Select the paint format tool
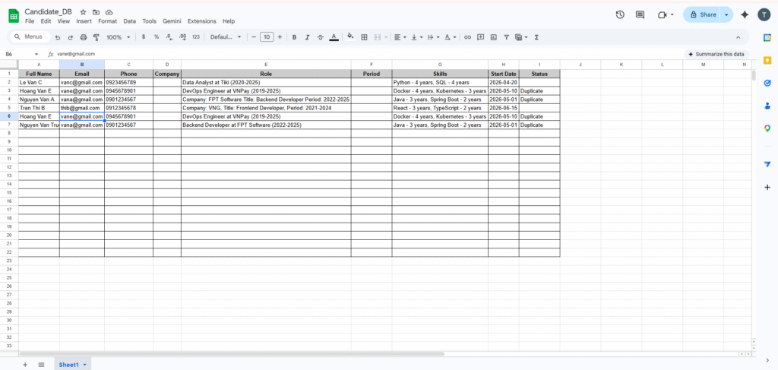 point(94,36)
